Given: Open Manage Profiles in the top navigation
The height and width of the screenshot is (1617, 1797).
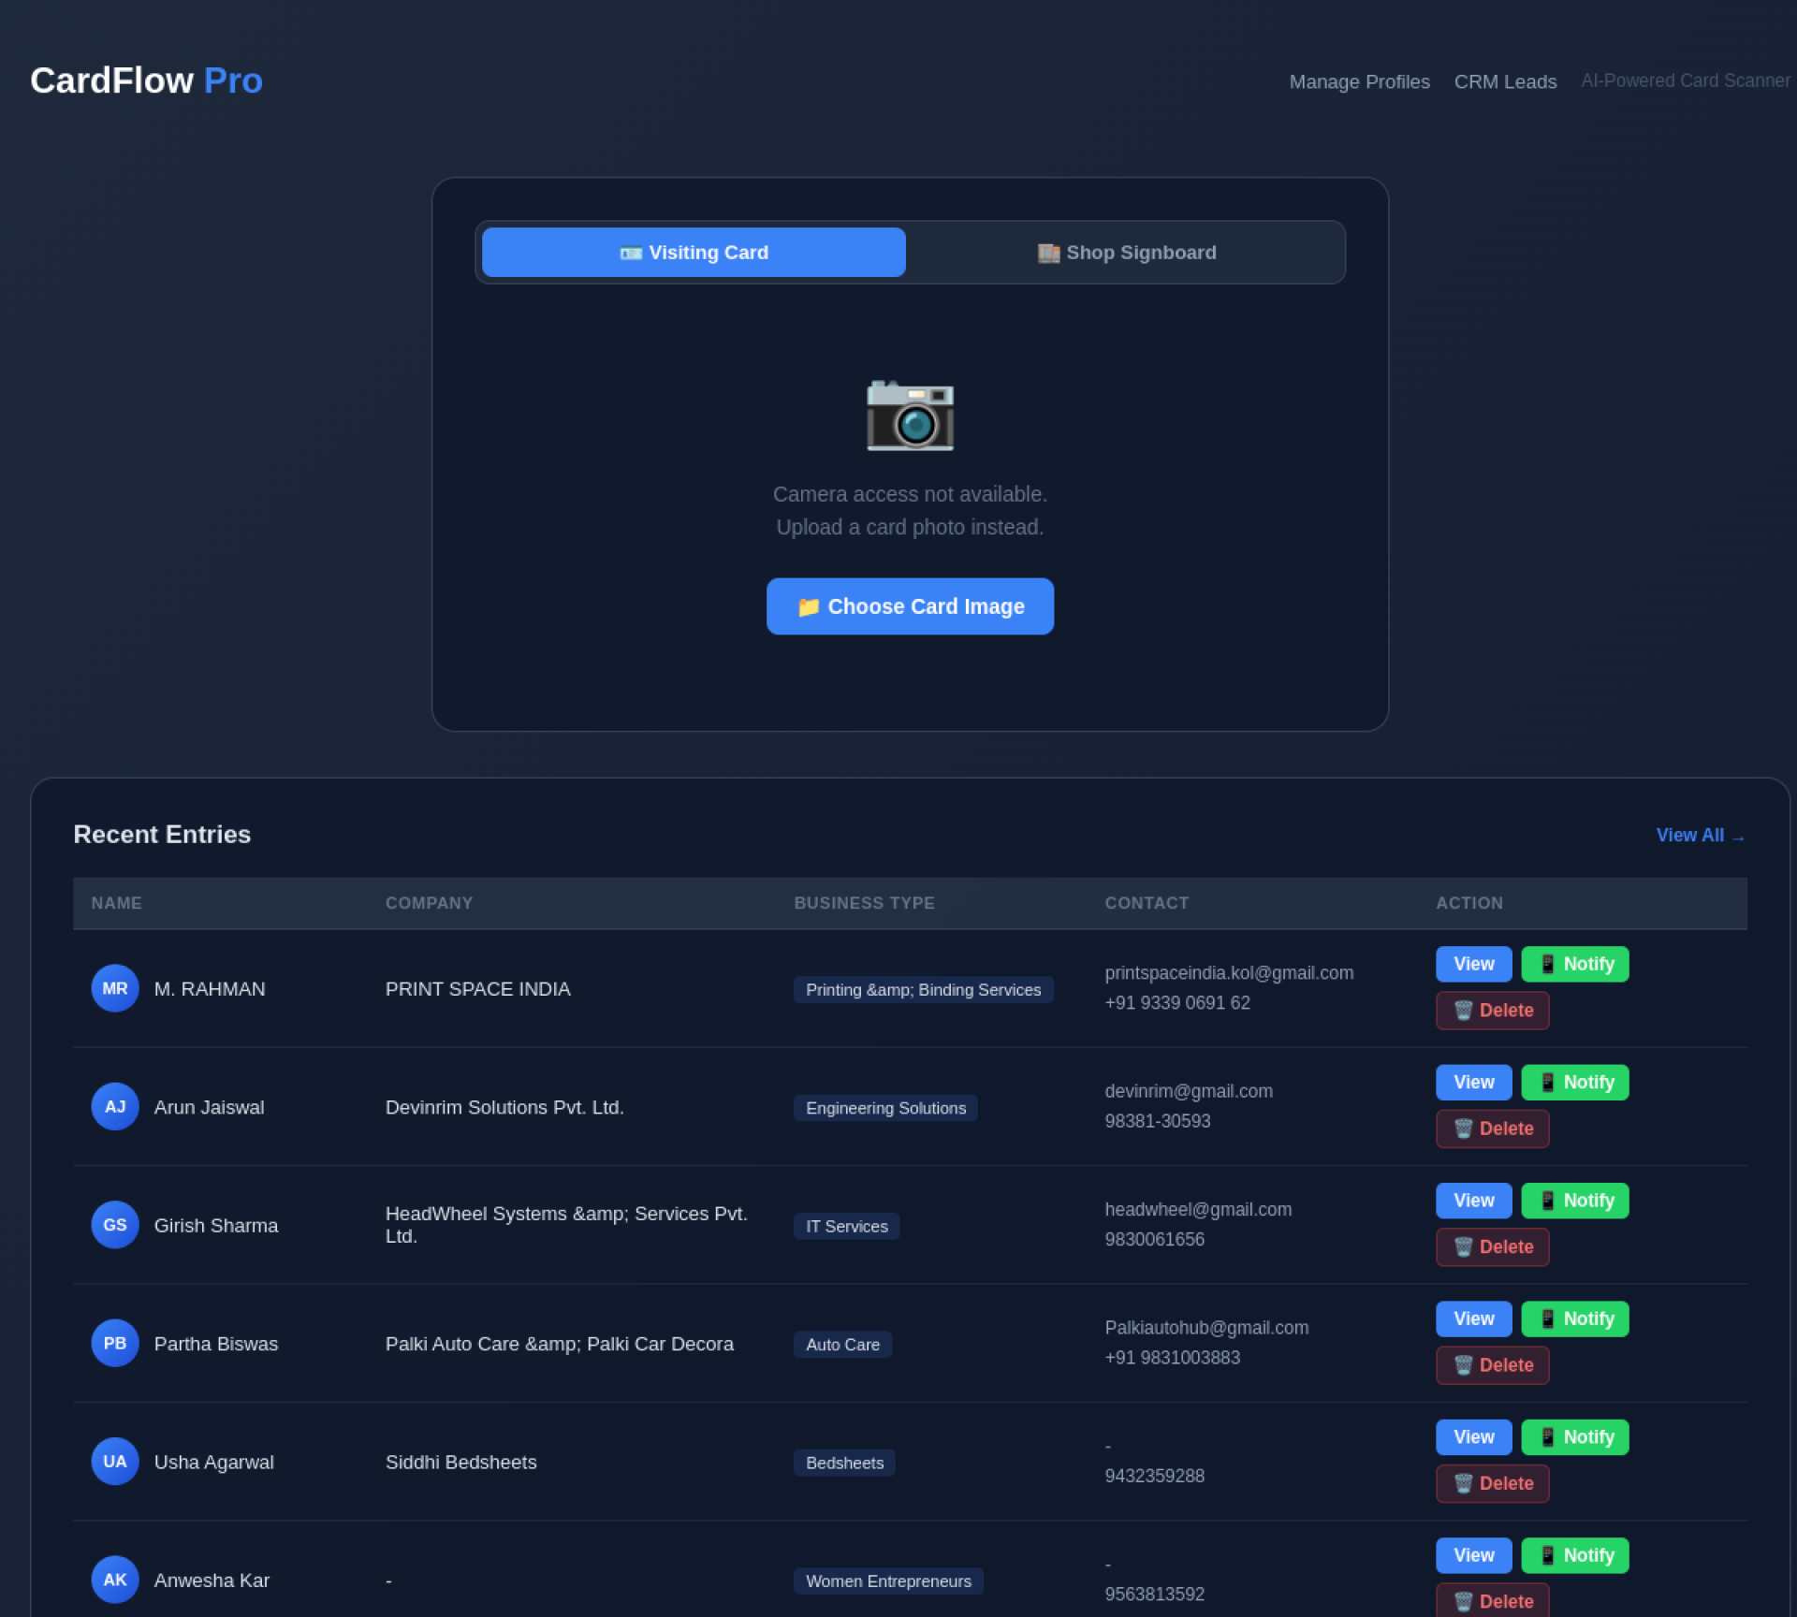Looking at the screenshot, I should coord(1359,81).
